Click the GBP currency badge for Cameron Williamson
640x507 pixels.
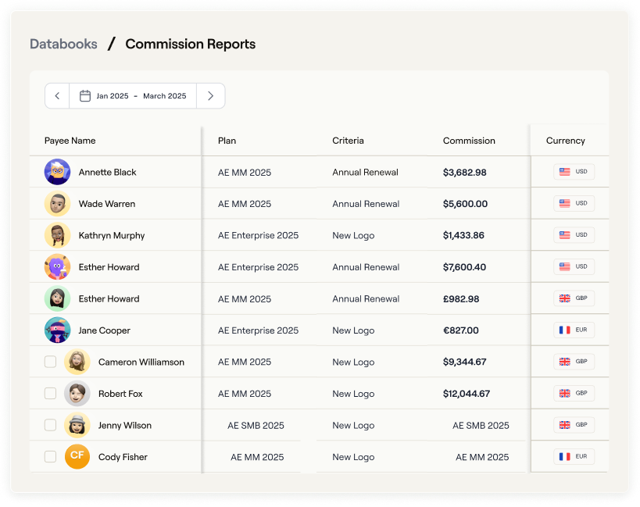pyautogui.click(x=574, y=362)
